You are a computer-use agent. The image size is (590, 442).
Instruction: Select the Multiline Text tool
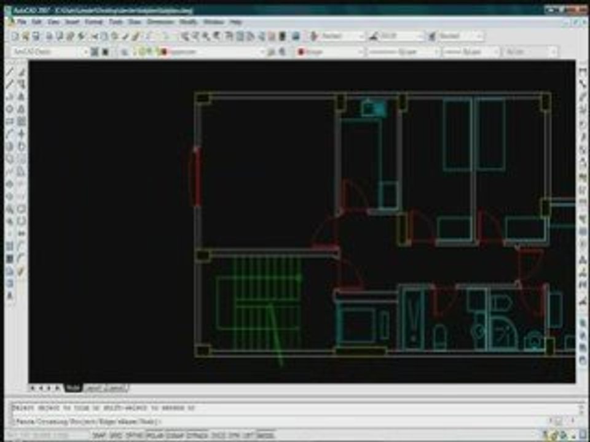[10, 295]
